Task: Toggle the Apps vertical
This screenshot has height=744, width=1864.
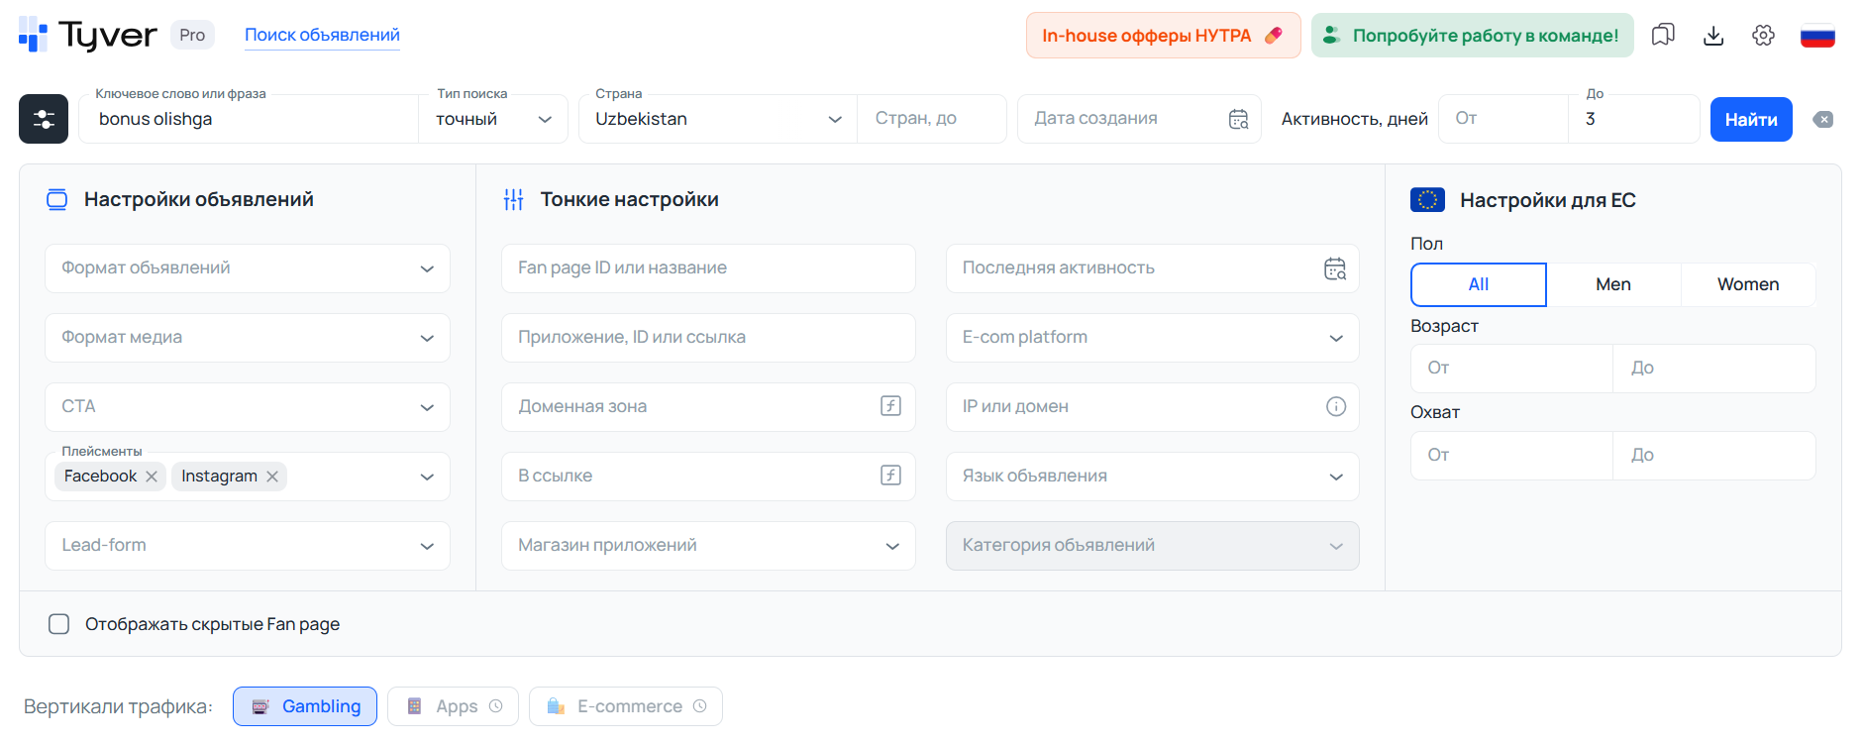Action: [453, 706]
